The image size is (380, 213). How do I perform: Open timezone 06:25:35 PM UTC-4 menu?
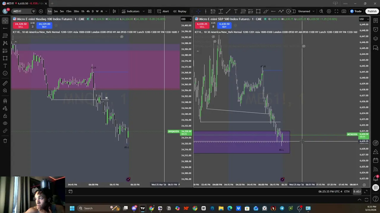pos(330,191)
